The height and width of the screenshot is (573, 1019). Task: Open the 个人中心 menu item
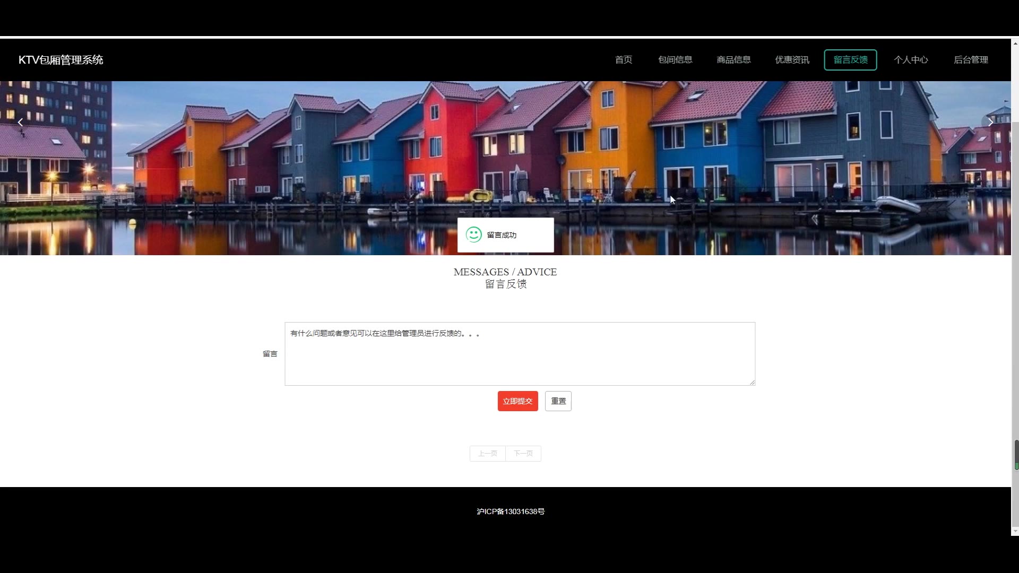[x=911, y=60]
